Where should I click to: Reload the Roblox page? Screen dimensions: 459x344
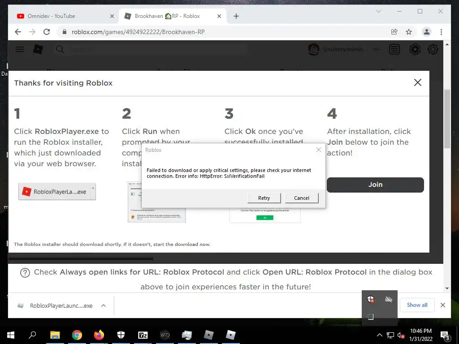pyautogui.click(x=47, y=32)
